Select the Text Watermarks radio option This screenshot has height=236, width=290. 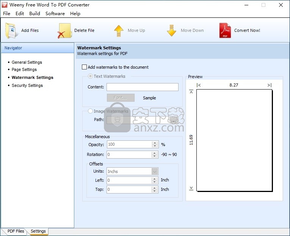[x=90, y=76]
